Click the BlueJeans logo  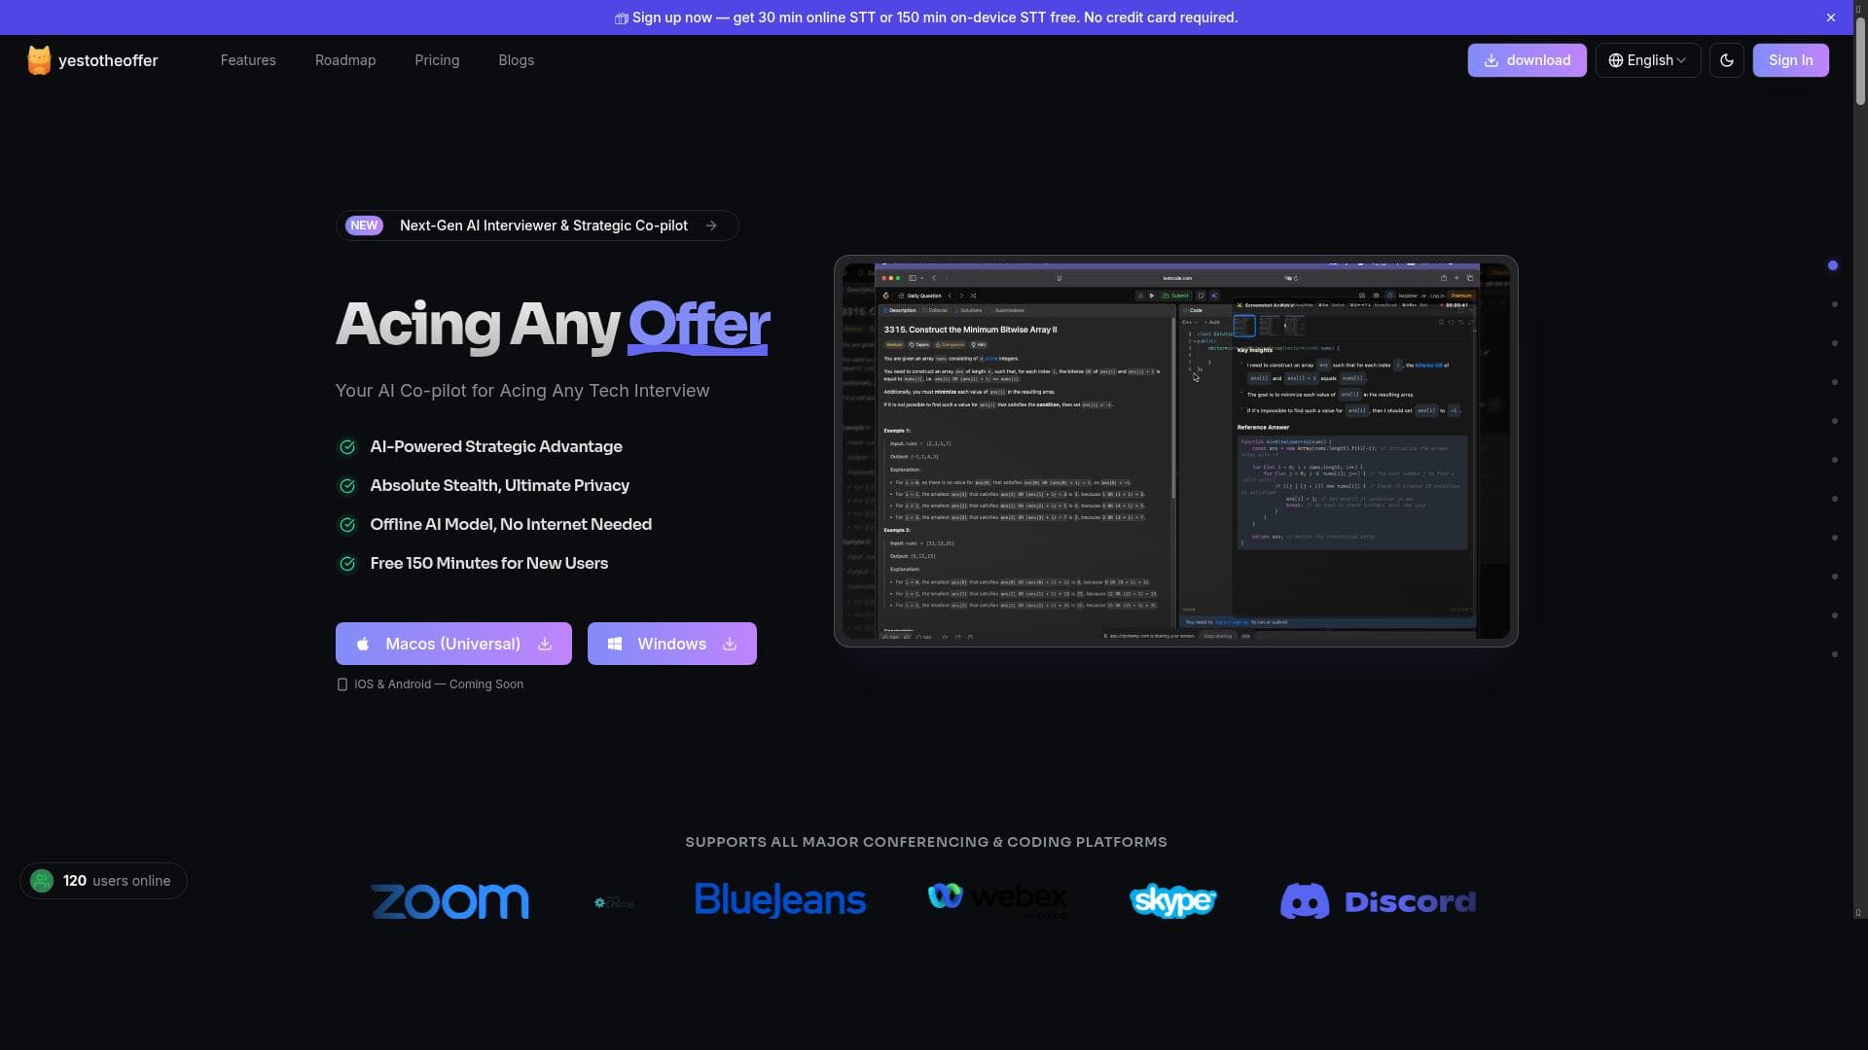[x=780, y=900]
